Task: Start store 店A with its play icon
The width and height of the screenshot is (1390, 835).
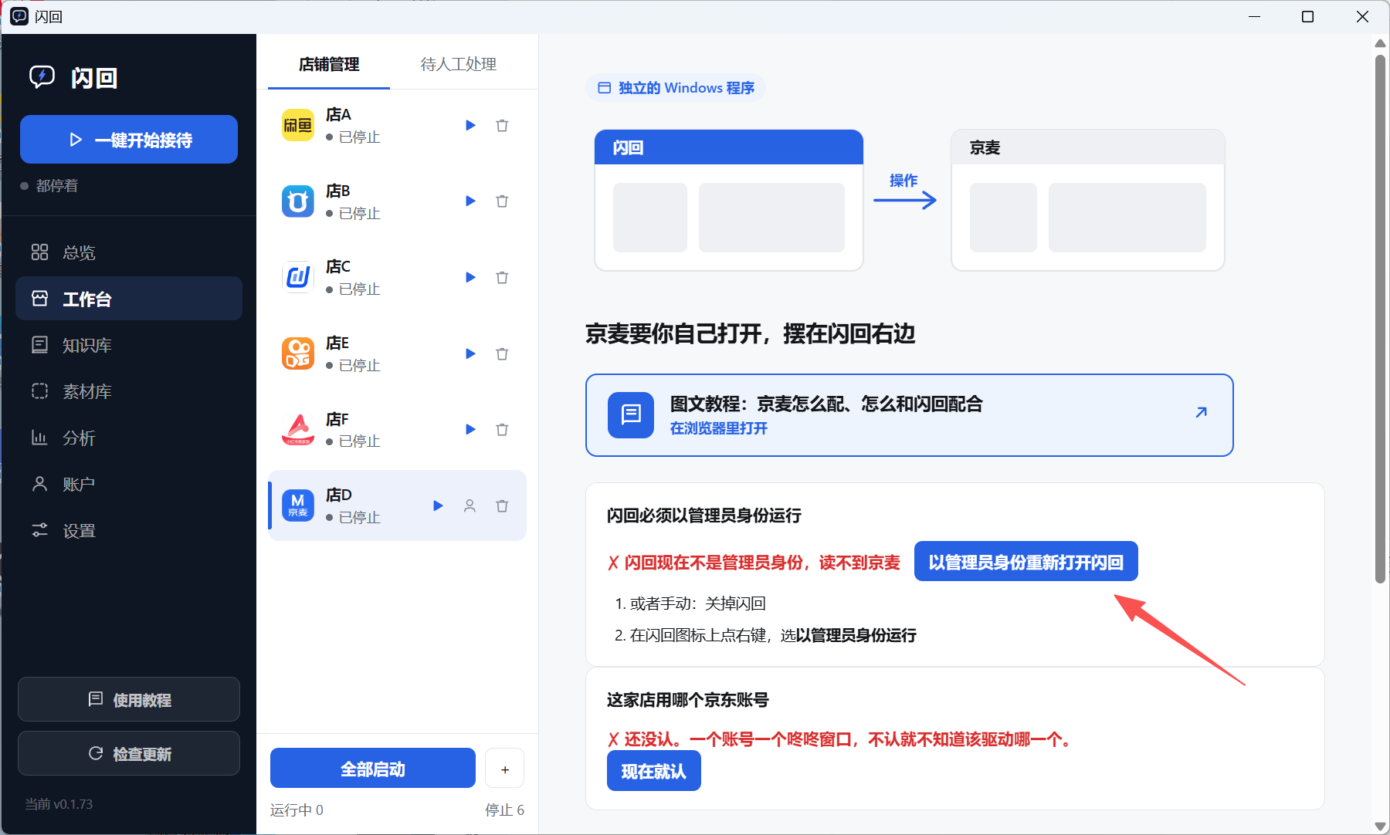Action: tap(470, 125)
